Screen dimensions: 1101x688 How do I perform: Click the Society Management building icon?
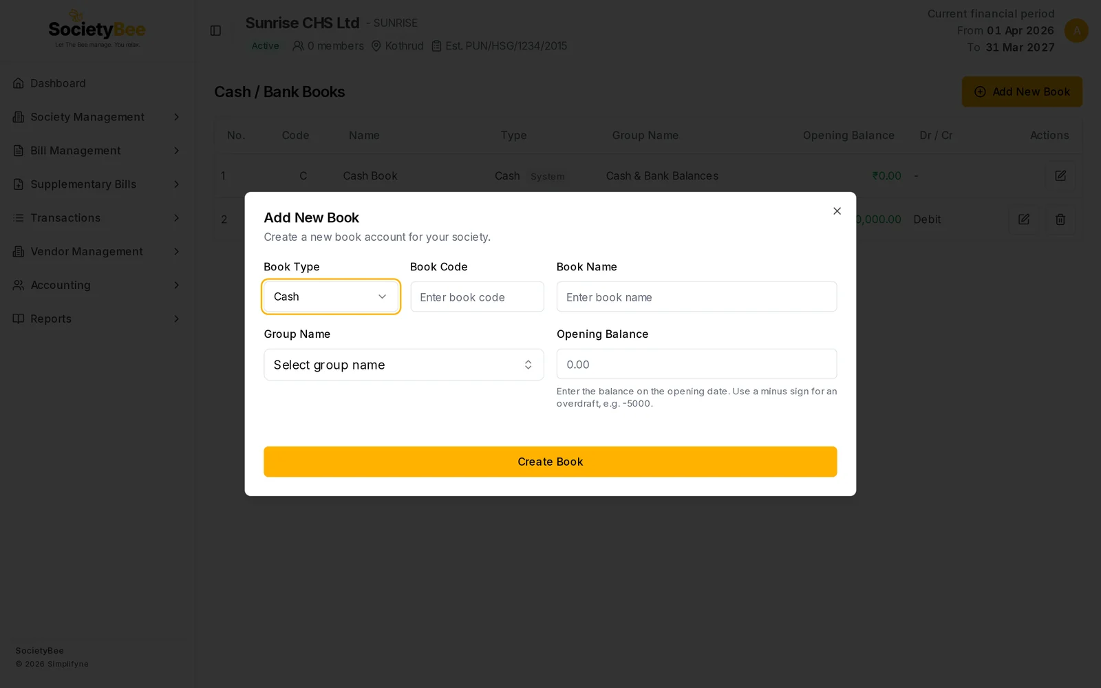pos(19,117)
